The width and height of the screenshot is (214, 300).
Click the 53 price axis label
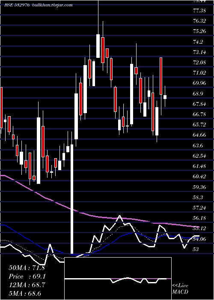(x=196, y=249)
